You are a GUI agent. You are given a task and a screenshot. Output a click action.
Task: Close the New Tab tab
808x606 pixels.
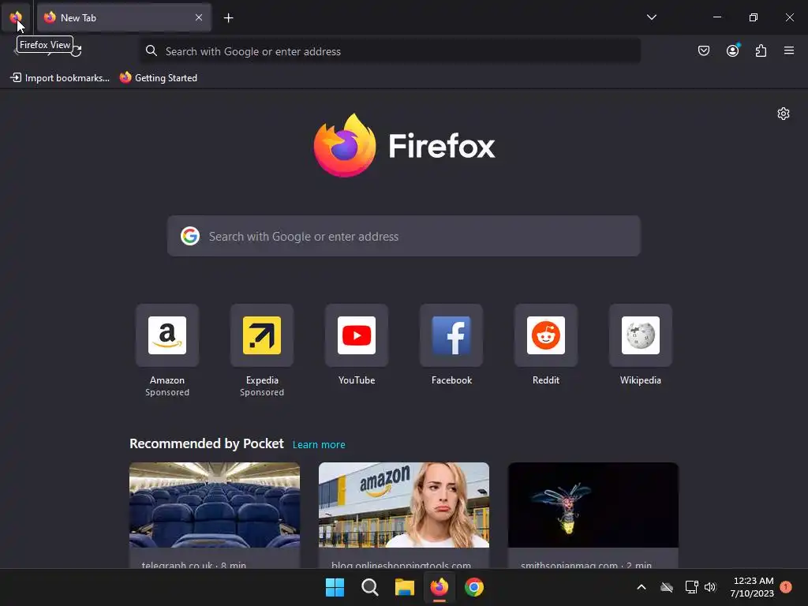(x=199, y=17)
